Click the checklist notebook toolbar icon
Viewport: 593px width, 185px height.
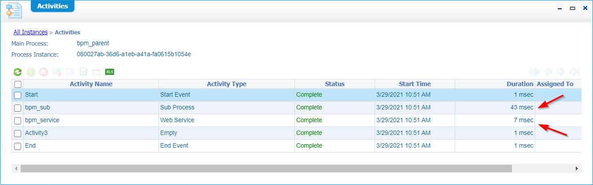83,72
